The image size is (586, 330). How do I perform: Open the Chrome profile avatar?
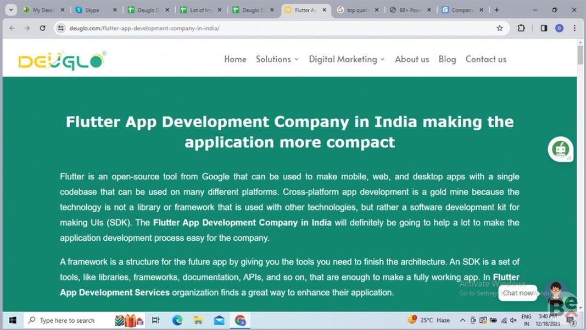pyautogui.click(x=559, y=28)
